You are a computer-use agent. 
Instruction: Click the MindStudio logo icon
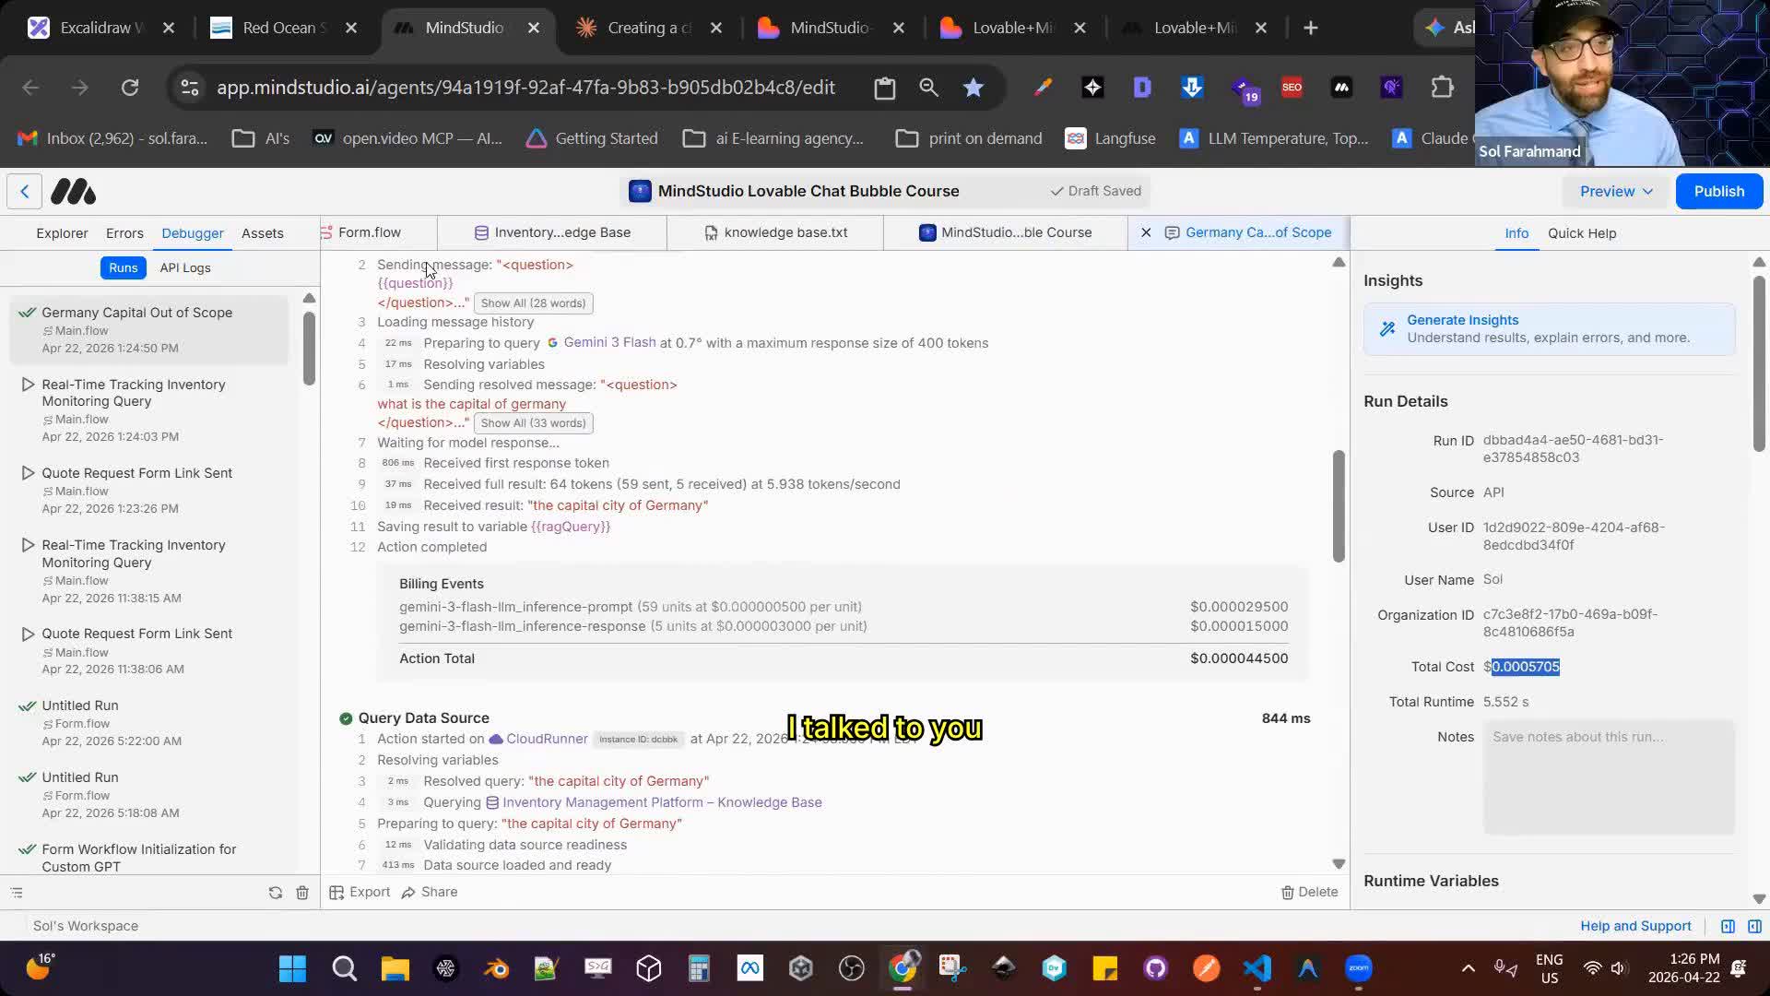[x=73, y=192]
